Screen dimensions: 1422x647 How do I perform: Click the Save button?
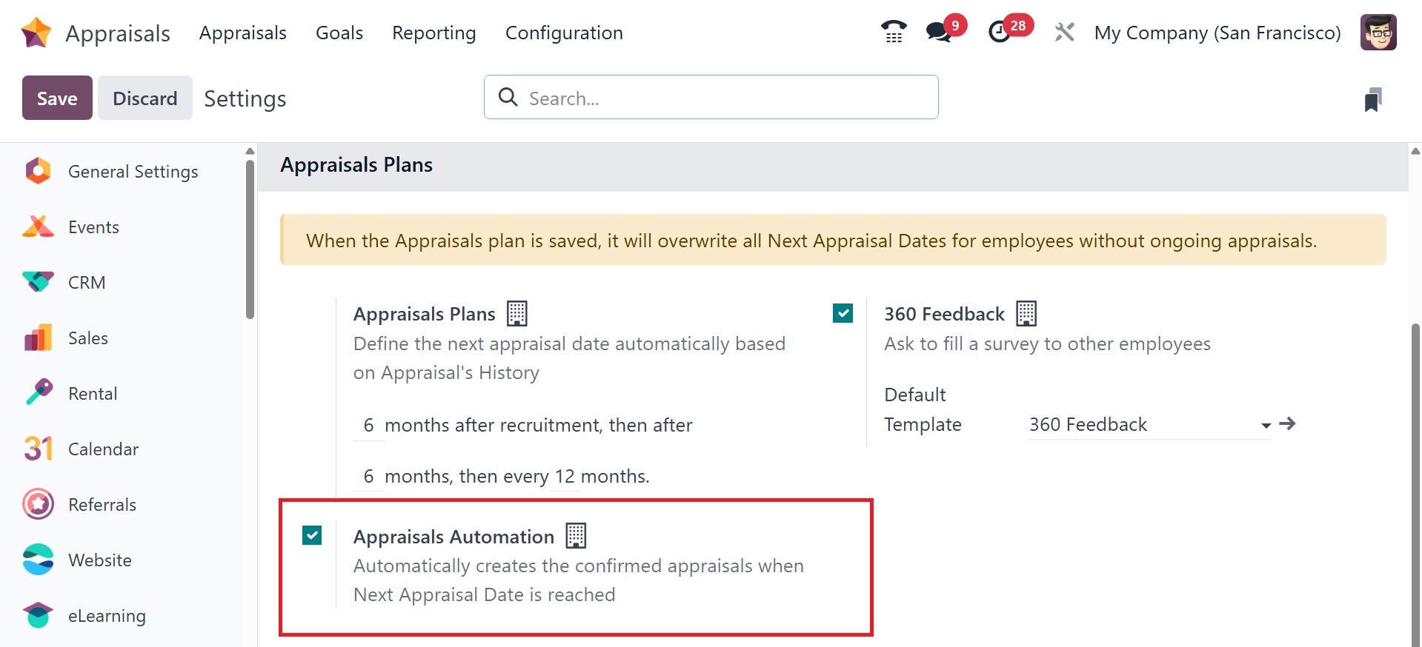pyautogui.click(x=57, y=98)
